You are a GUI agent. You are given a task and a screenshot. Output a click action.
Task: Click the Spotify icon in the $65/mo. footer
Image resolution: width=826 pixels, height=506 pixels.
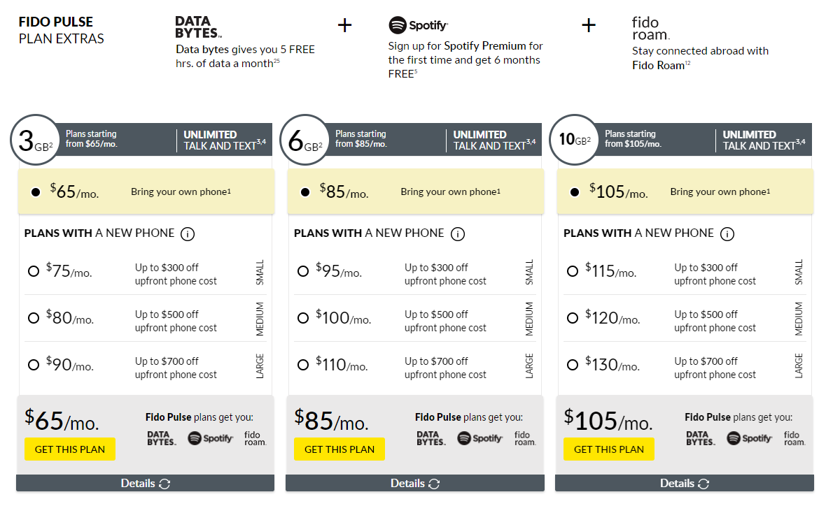(210, 438)
